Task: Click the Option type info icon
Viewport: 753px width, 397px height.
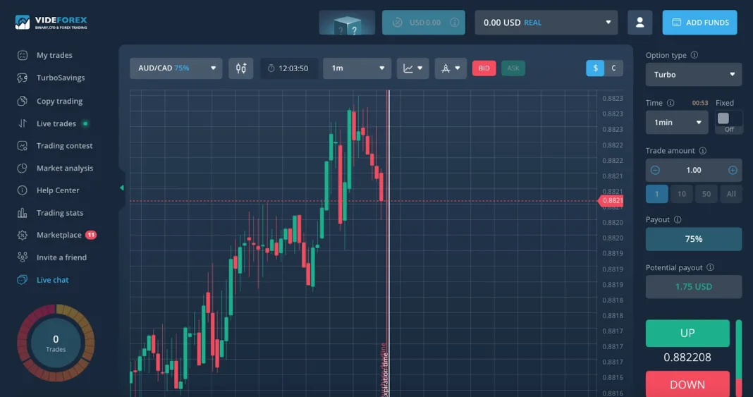Action: [694, 55]
